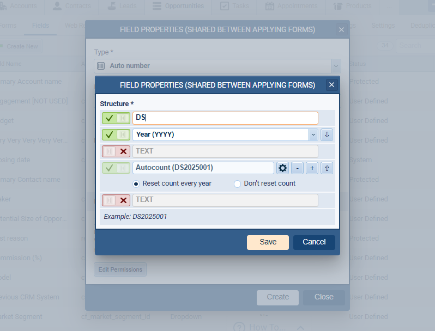This screenshot has height=331, width=435.
Task: Switch to the Fields tab
Action: 40,26
